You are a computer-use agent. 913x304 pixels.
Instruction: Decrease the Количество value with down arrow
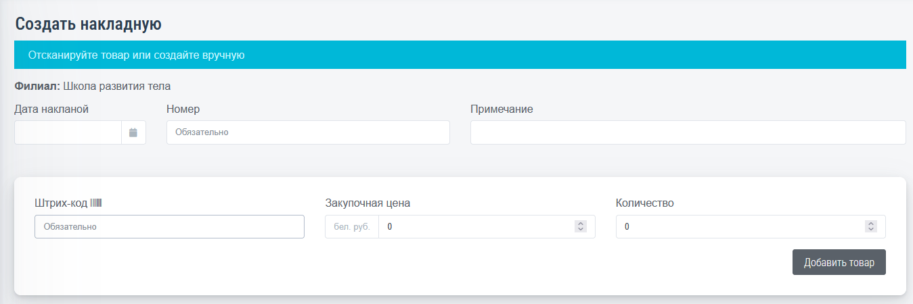(x=871, y=230)
